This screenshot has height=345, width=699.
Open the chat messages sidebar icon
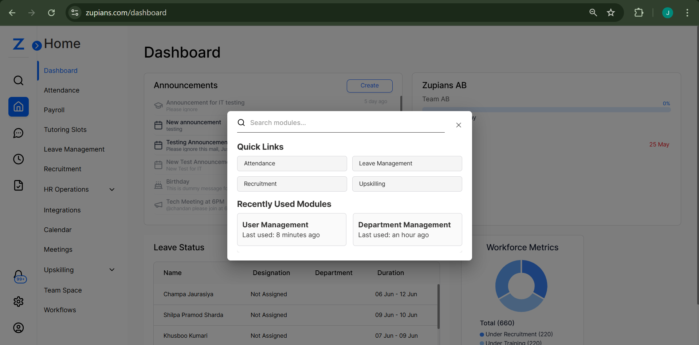[x=19, y=133]
